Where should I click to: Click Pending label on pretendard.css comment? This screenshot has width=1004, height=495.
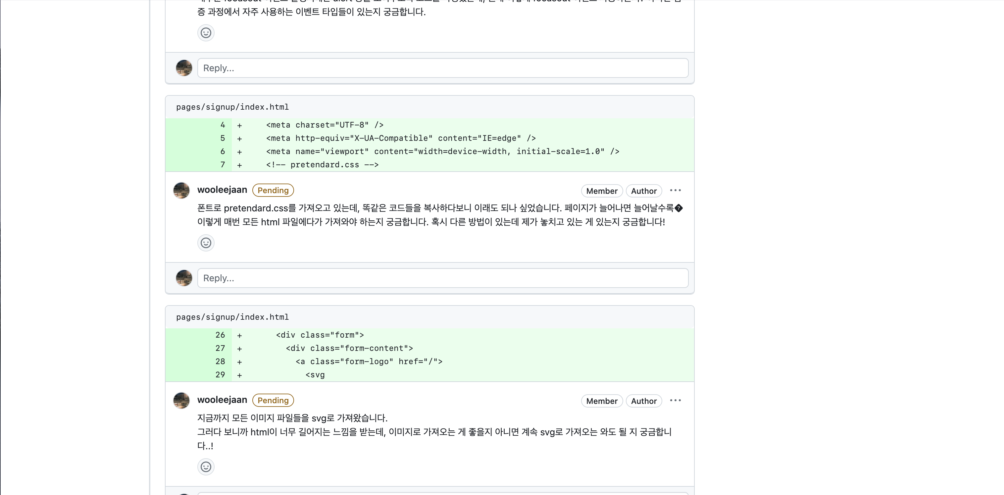point(273,191)
